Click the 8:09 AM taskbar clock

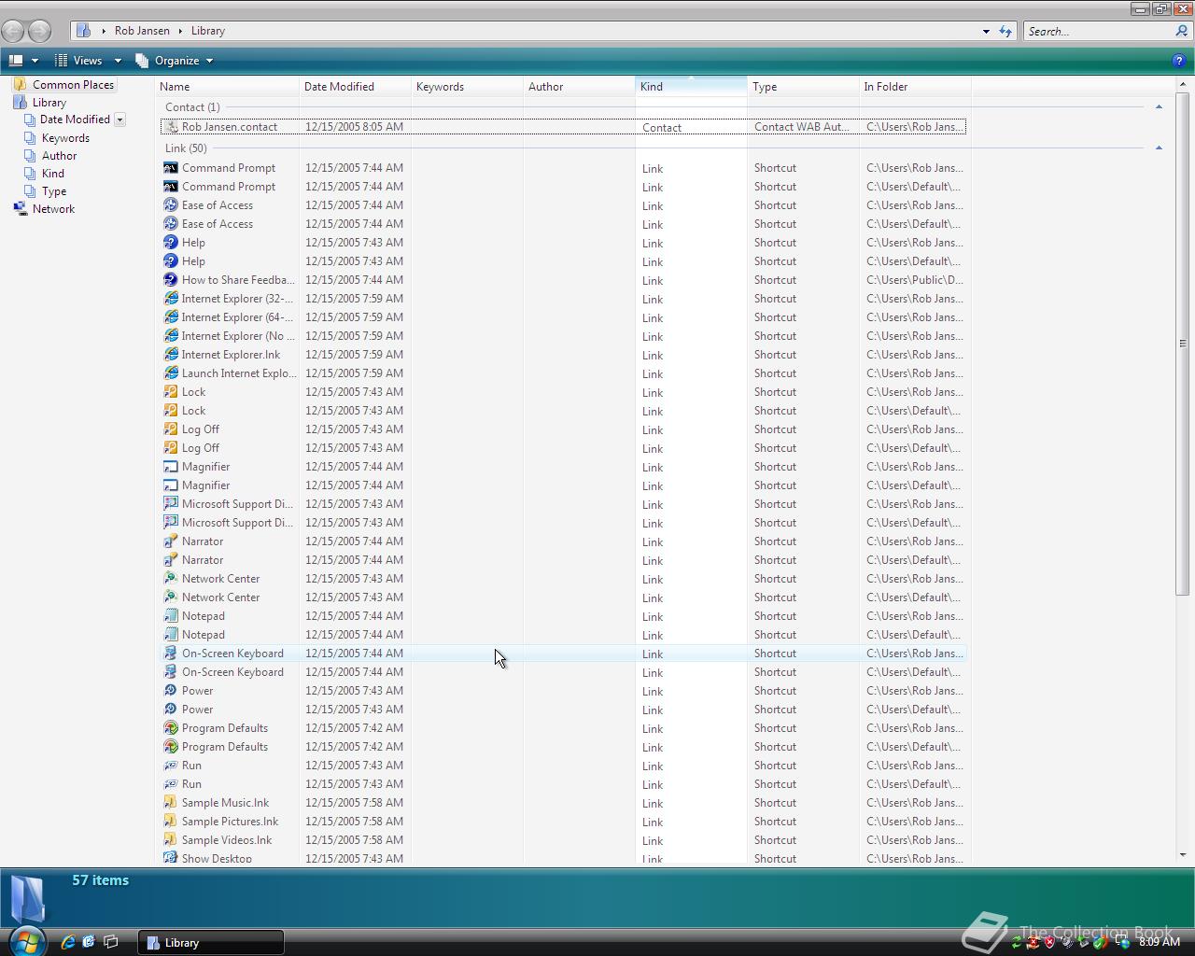pos(1160,942)
